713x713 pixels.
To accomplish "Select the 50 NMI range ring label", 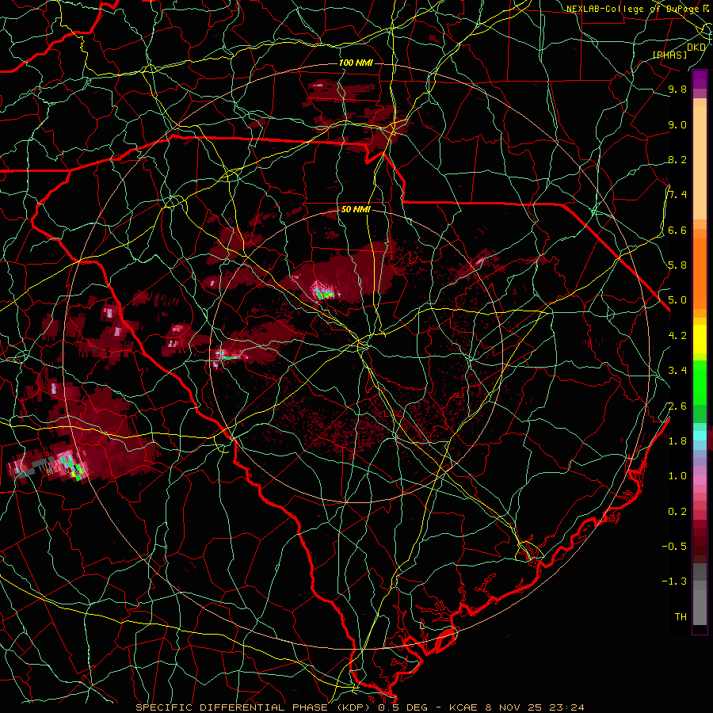I will [x=356, y=209].
